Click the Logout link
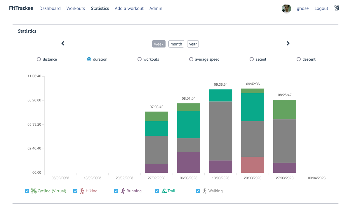The height and width of the screenshot is (213, 348). (x=321, y=8)
